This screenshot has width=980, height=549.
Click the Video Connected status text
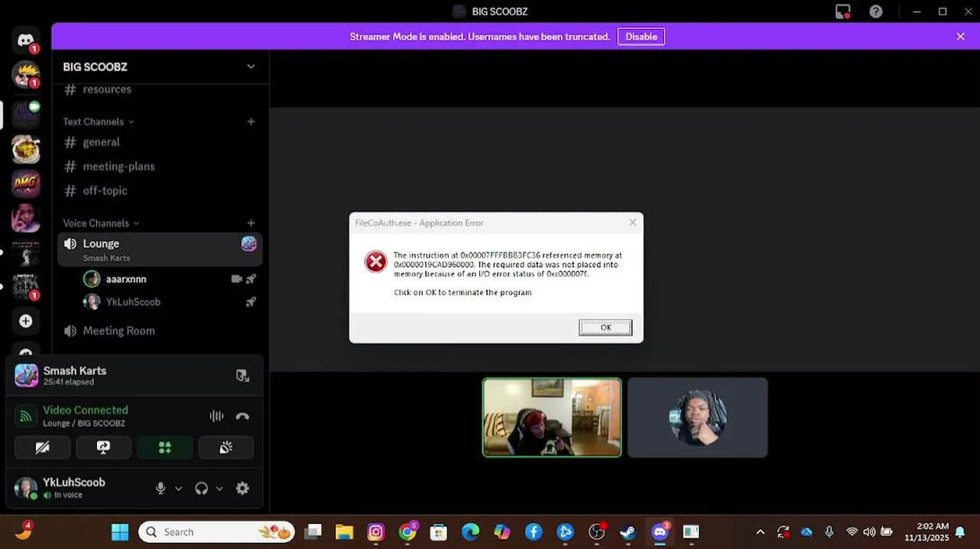tap(85, 409)
